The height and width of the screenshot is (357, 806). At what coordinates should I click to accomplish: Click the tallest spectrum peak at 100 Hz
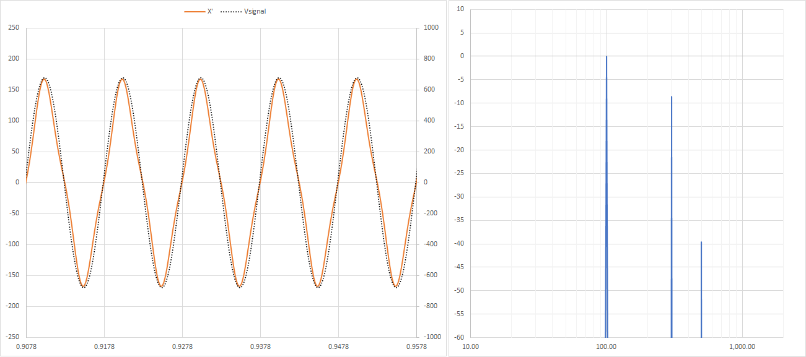(607, 197)
